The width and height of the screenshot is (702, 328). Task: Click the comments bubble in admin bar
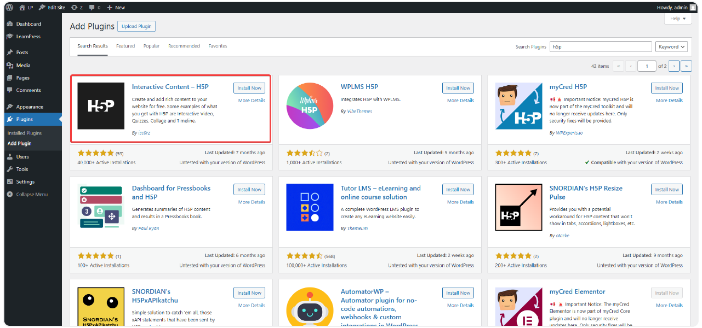pyautogui.click(x=92, y=8)
